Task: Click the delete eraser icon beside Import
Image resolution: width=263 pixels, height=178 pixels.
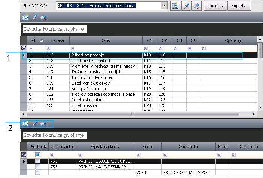Action: [197, 6]
